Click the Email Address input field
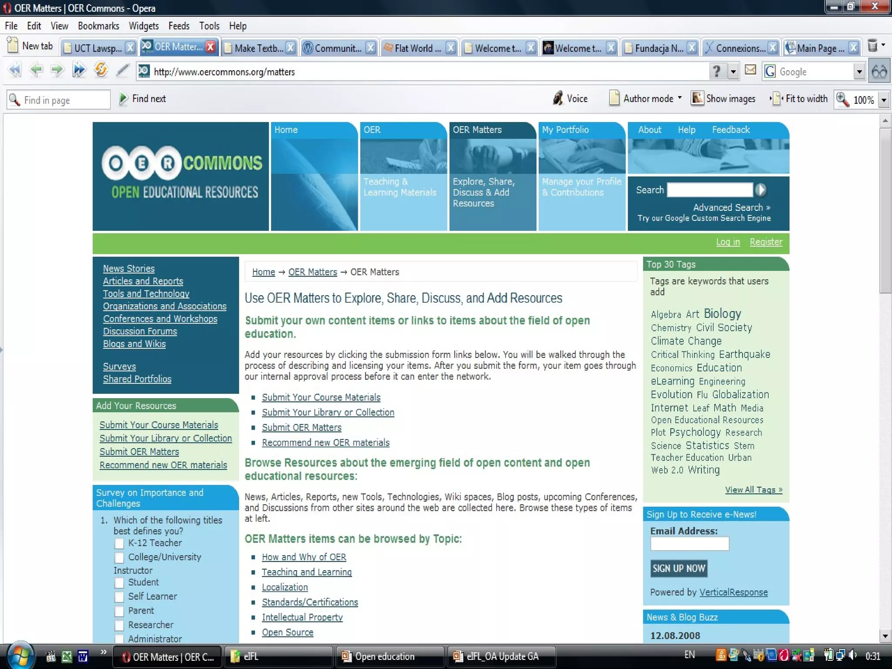 pos(689,544)
